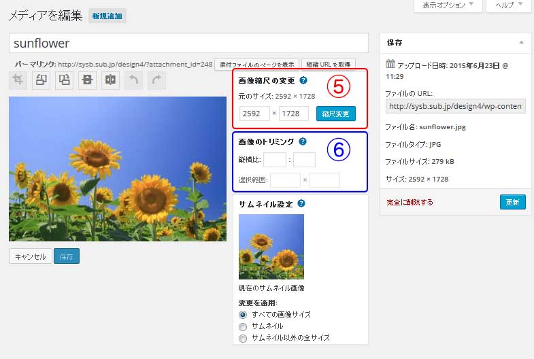Viewport: 534px width, 359px height.
Task: Open help icon beside 画像縮尺の変更
Action: [303, 80]
